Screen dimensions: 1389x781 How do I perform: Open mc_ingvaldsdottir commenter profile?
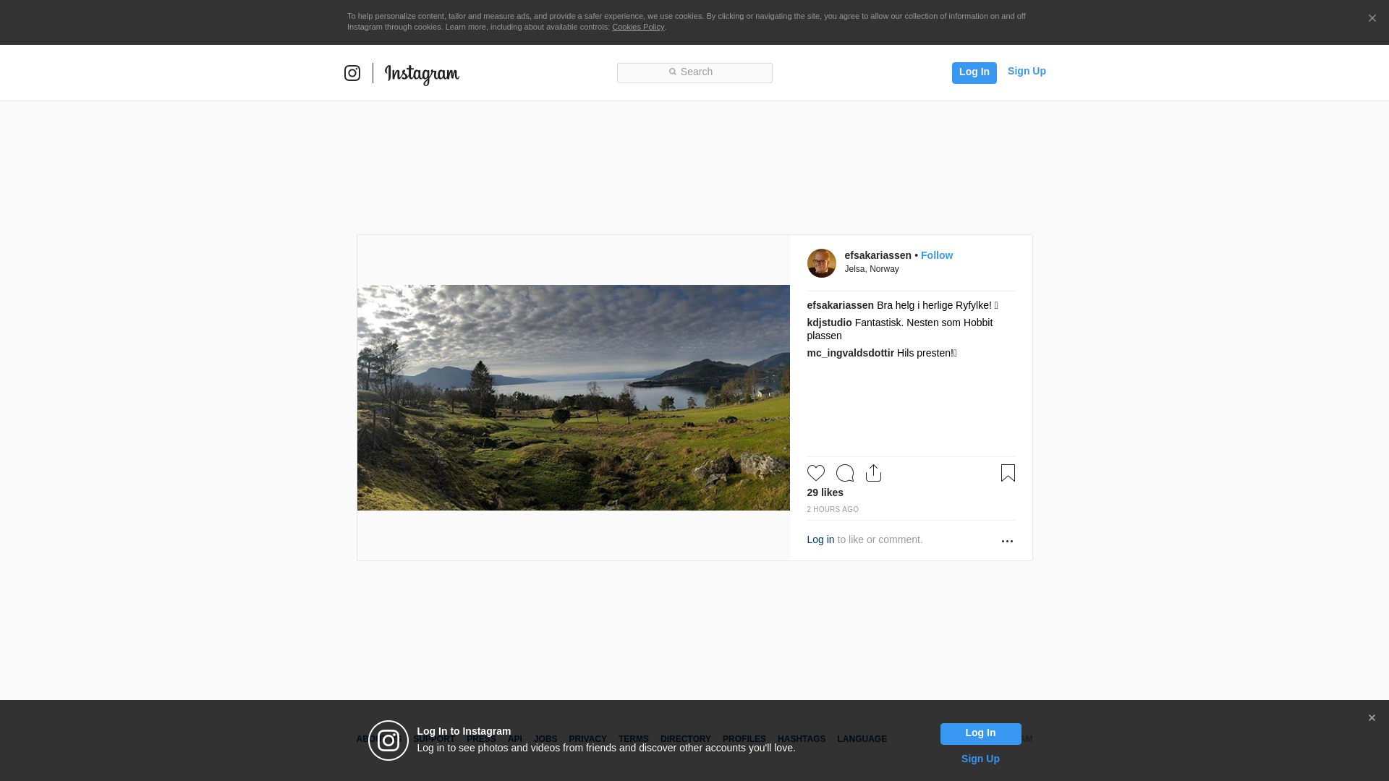point(850,353)
